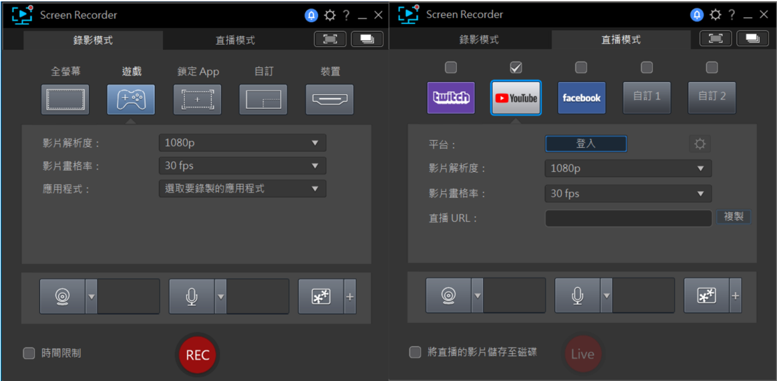Click microphone icon in the right window
777x381 pixels.
(x=577, y=295)
